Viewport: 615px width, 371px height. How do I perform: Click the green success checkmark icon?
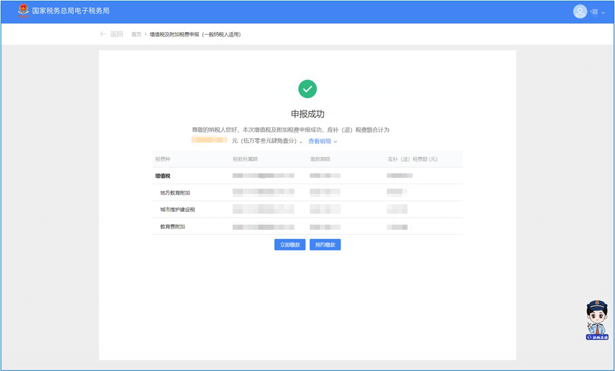point(307,89)
